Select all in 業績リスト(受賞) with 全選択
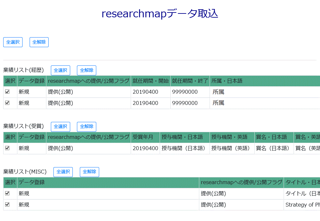Viewport: 320px width, 221px height. [61, 127]
